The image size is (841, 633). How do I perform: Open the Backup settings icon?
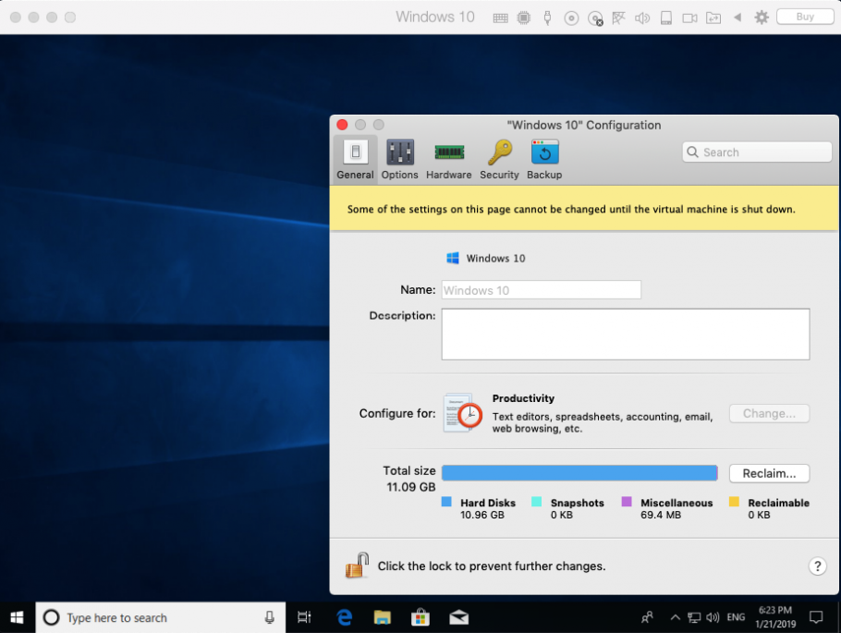544,157
